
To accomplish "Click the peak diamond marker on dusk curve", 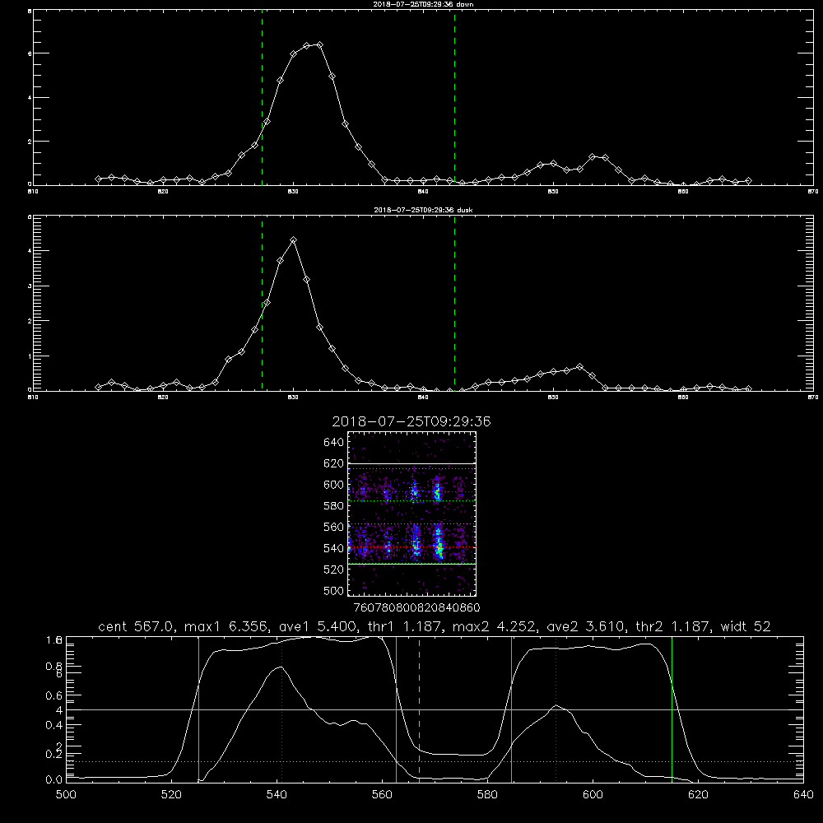I will click(x=294, y=239).
